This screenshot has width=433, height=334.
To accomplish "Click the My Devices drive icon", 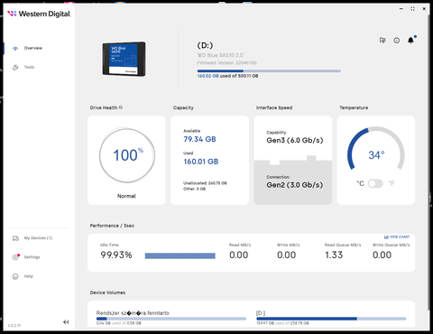I will 15,238.
